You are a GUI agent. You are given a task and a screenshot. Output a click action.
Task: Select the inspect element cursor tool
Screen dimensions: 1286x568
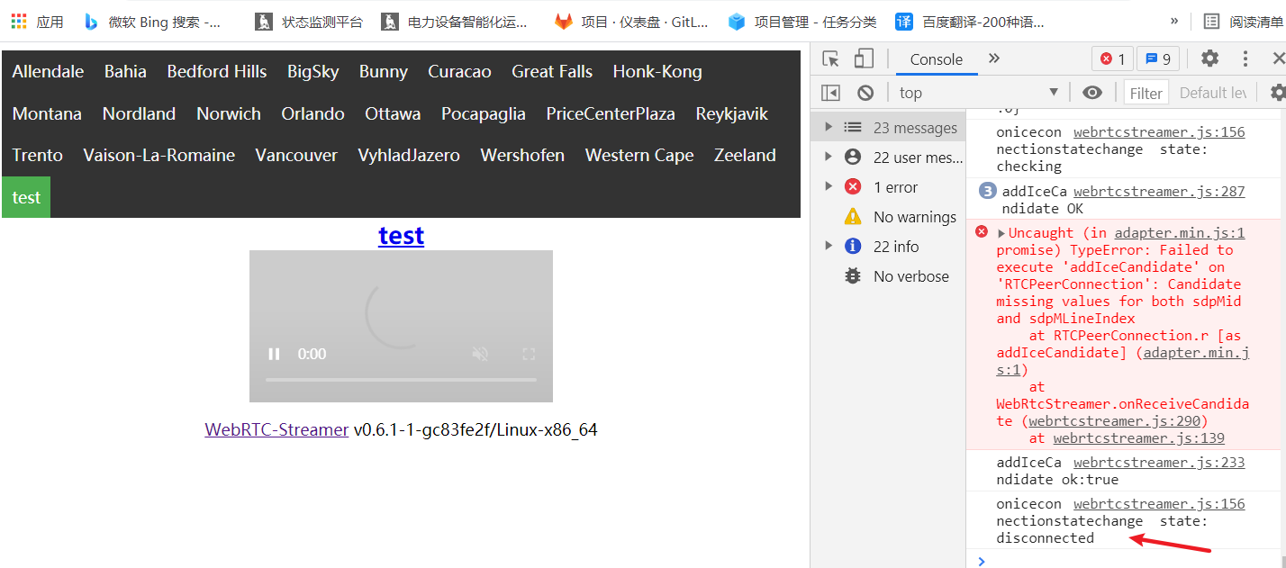(x=831, y=58)
